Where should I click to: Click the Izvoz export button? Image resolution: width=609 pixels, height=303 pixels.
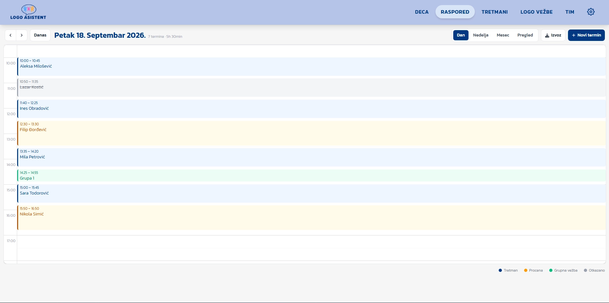[553, 35]
